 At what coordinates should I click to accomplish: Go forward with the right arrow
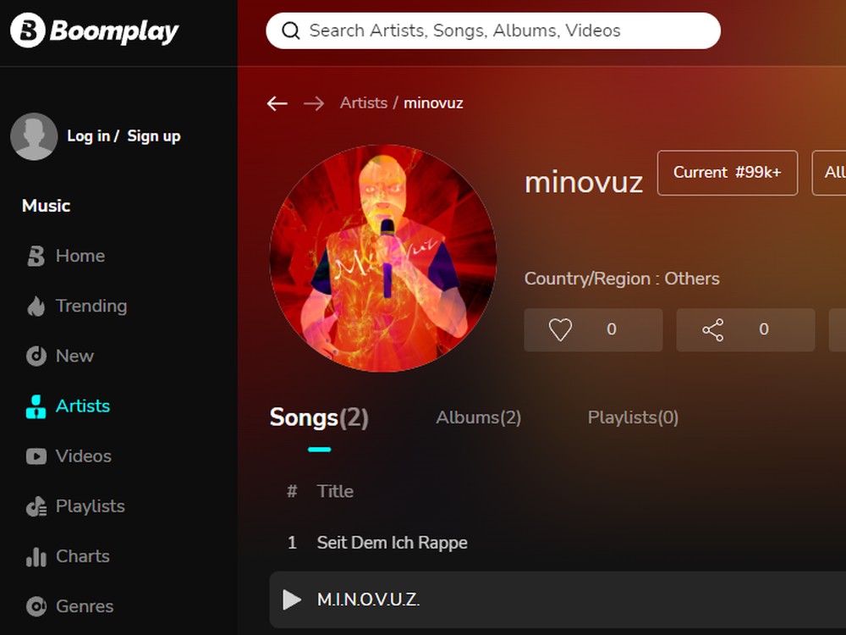(314, 103)
